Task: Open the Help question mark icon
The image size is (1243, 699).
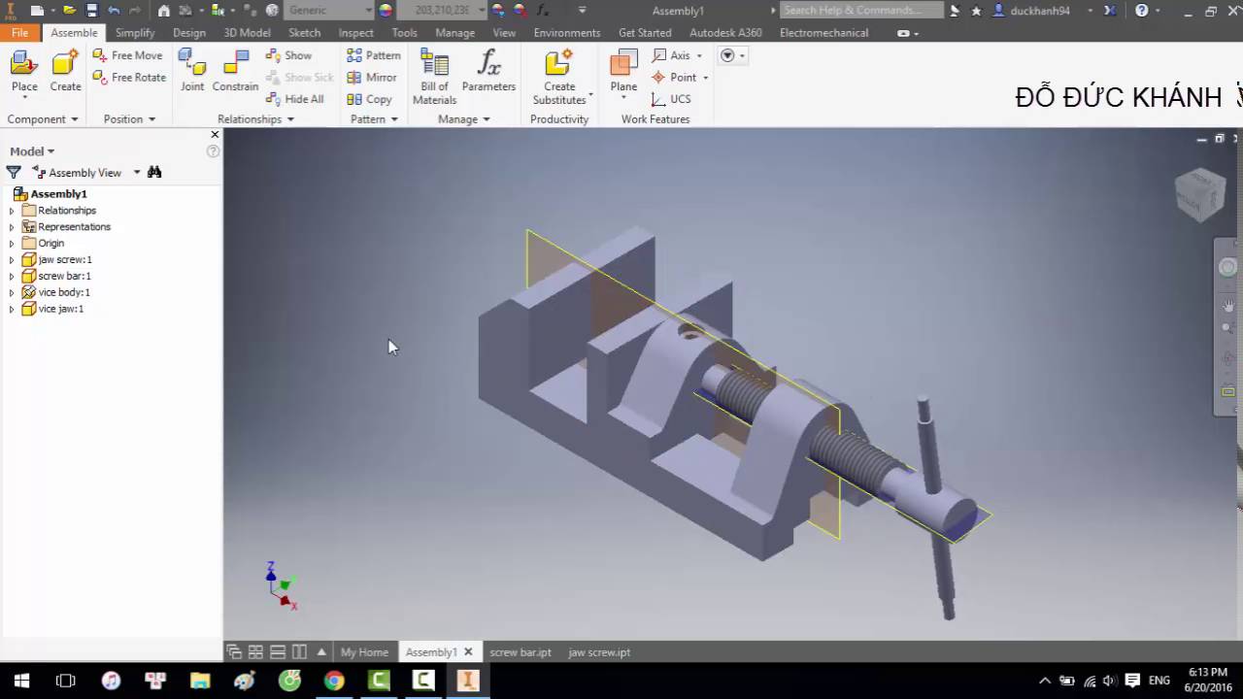Action: pos(1142,11)
